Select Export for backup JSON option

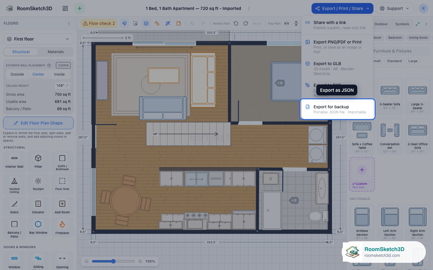337,109
